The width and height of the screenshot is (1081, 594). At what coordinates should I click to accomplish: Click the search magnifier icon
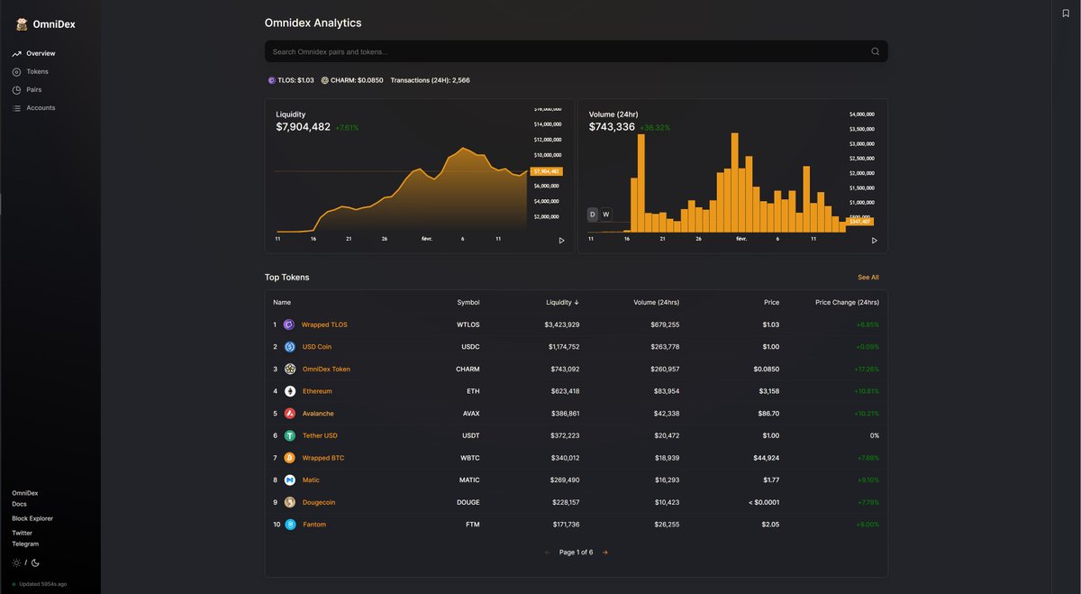click(x=875, y=51)
